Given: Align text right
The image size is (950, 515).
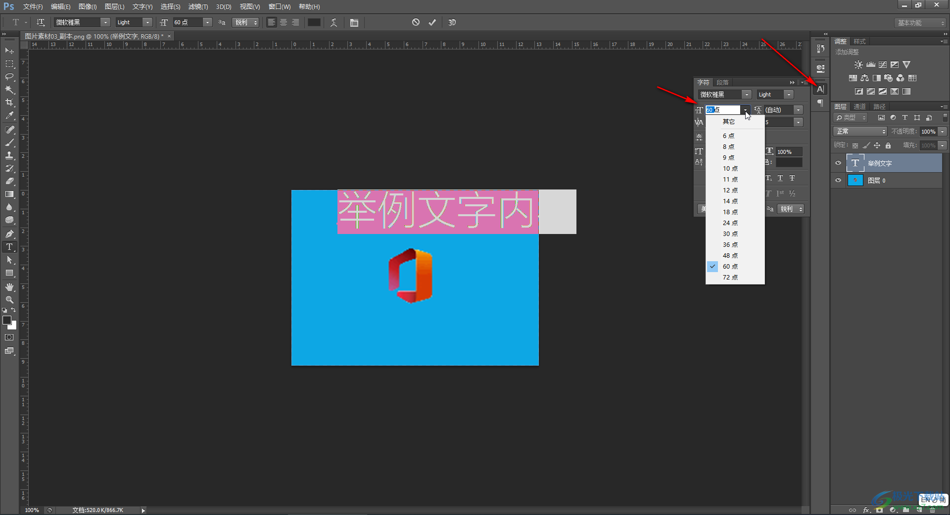Looking at the screenshot, I should click(295, 22).
